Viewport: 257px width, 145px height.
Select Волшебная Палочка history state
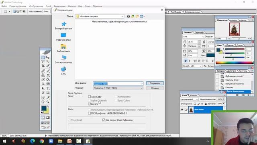pyautogui.click(x=235, y=84)
